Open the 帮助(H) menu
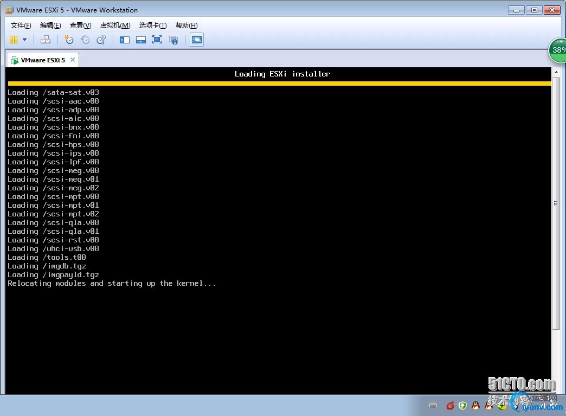The width and height of the screenshot is (566, 416). click(x=186, y=25)
